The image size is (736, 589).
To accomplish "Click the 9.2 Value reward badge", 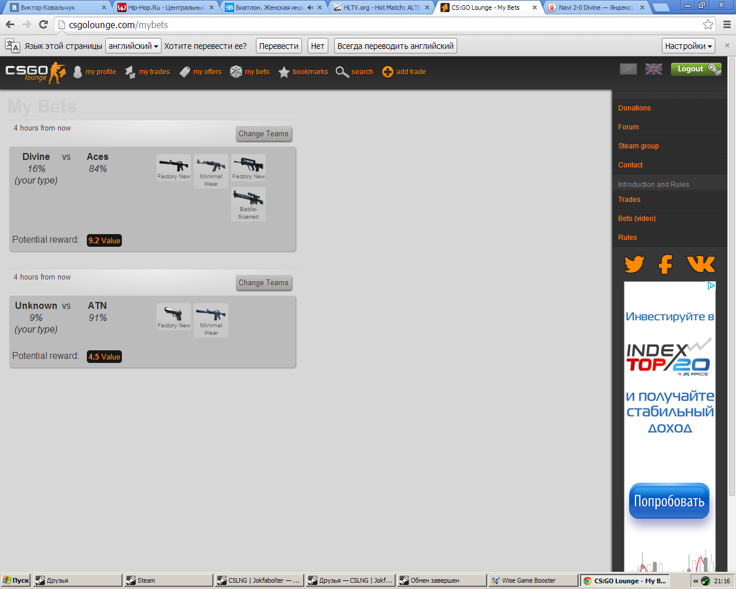I will click(104, 240).
